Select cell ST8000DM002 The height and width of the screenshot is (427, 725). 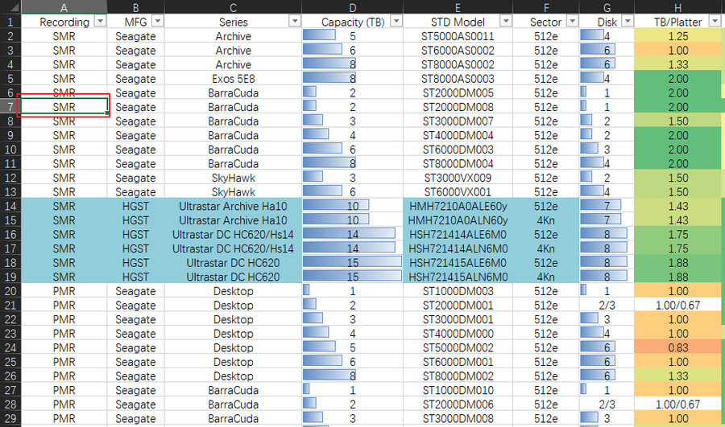tap(458, 376)
